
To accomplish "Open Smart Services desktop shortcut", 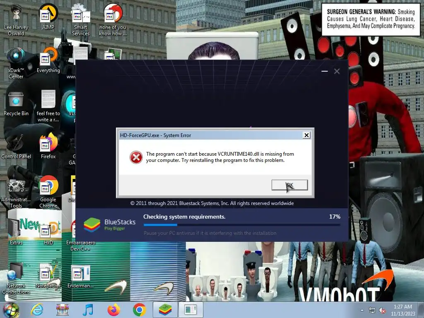I will tap(81, 19).
